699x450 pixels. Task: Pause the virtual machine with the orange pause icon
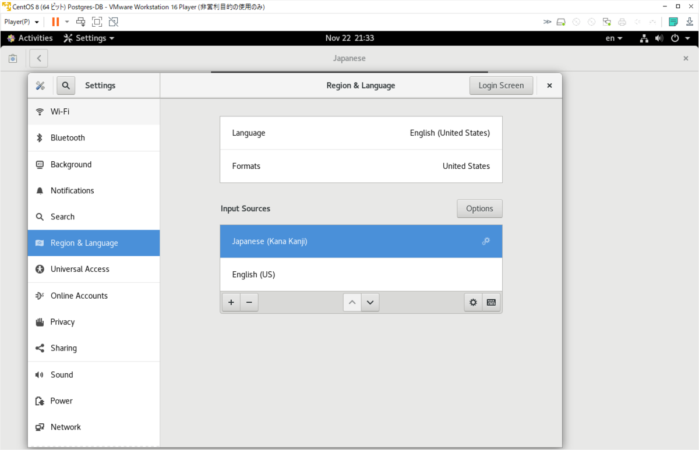[x=55, y=22]
